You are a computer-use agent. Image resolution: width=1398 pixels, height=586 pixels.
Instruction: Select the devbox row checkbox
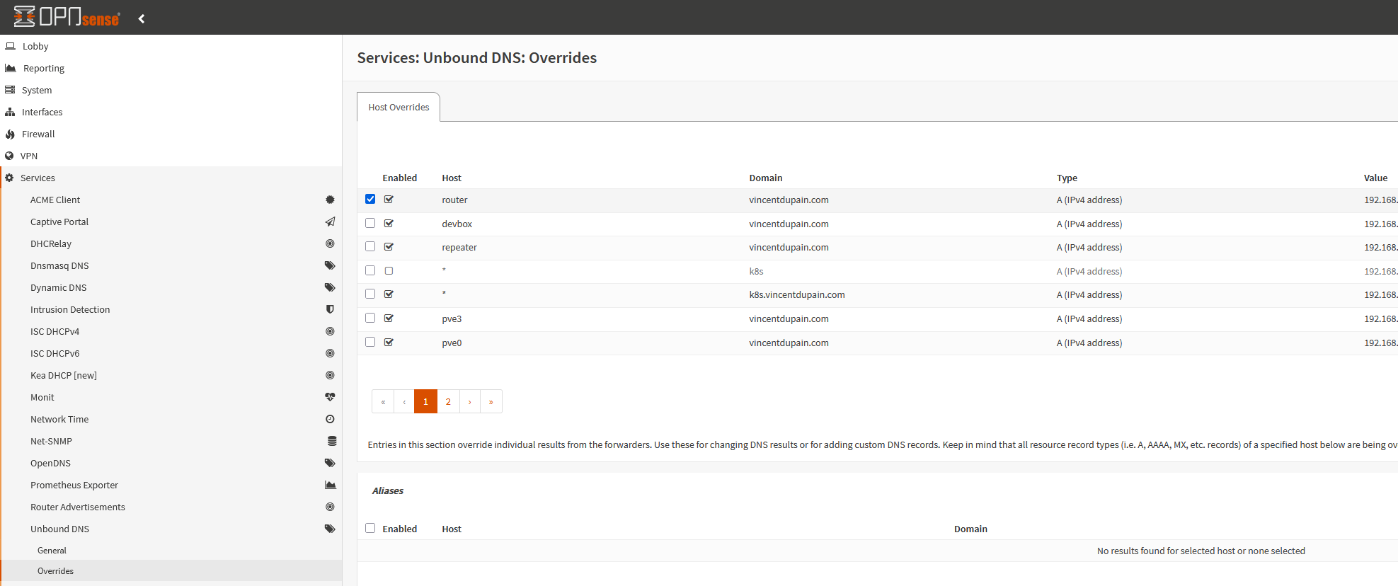(x=370, y=224)
